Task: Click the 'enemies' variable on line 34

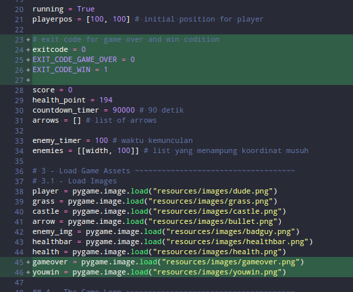Action: coord(48,151)
